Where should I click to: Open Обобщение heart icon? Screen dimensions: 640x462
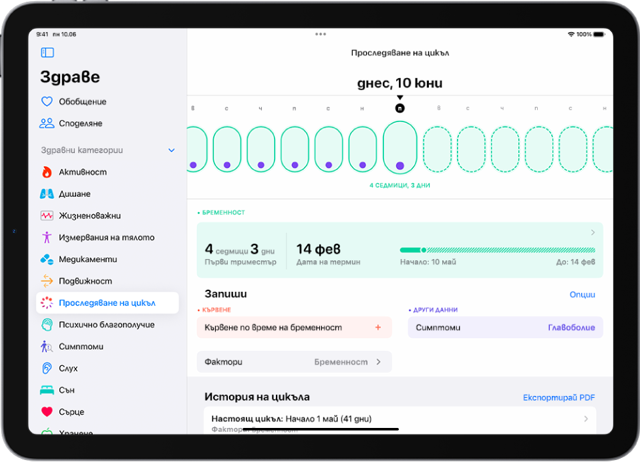click(47, 101)
